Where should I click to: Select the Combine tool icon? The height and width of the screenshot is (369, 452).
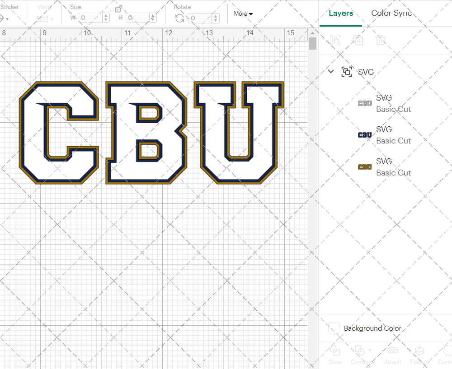(x=359, y=351)
